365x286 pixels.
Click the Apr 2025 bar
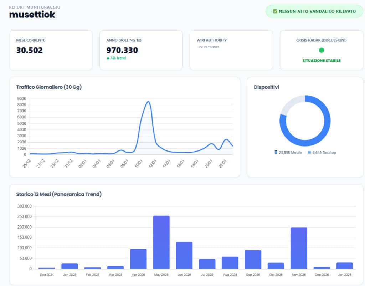138,259
